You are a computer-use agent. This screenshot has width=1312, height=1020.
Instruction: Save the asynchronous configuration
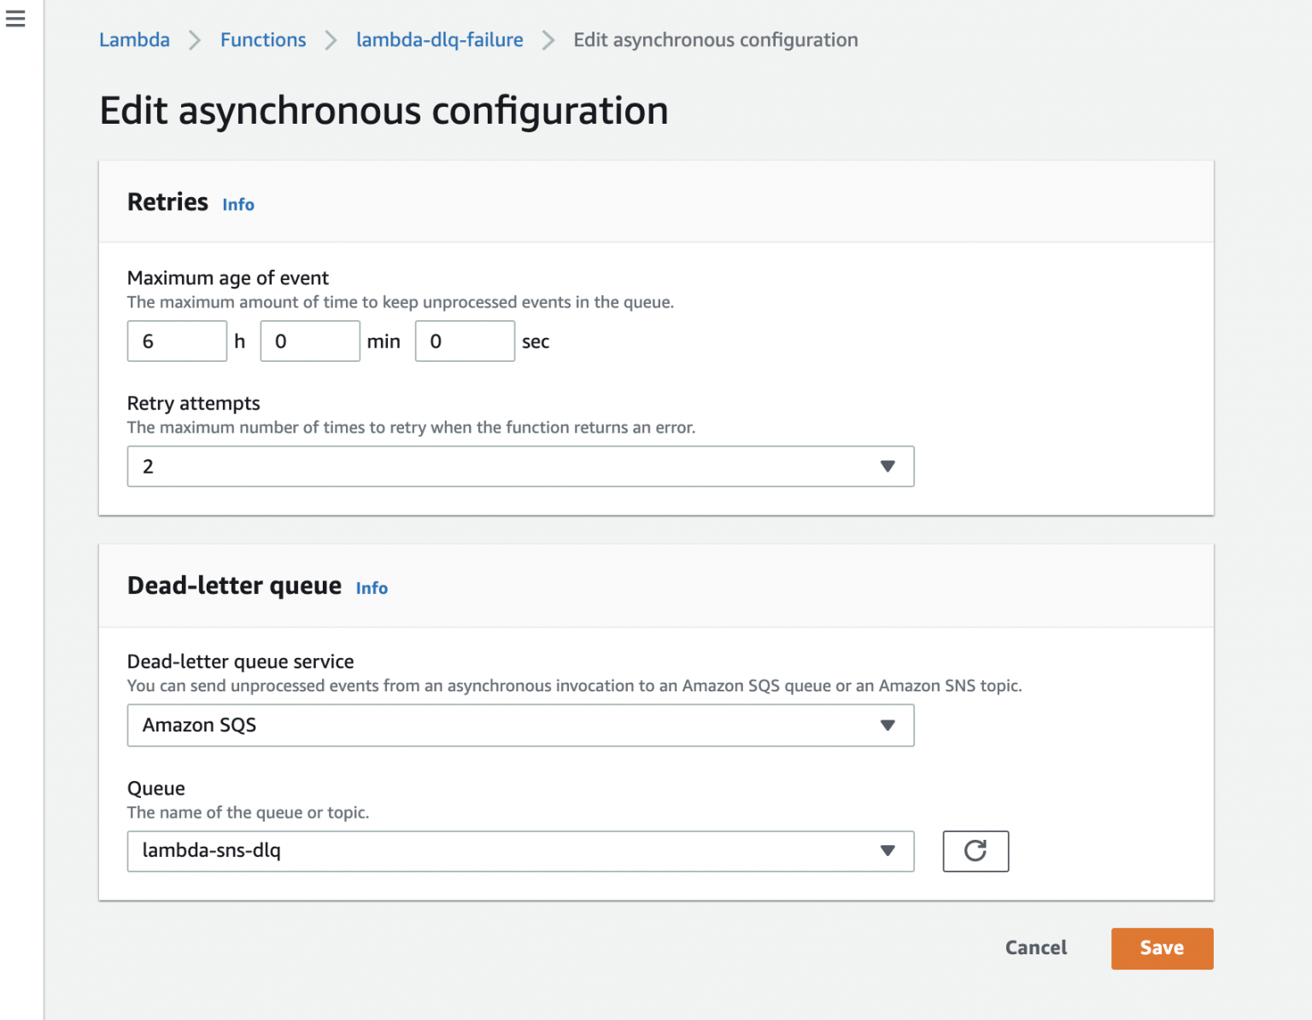click(x=1161, y=948)
